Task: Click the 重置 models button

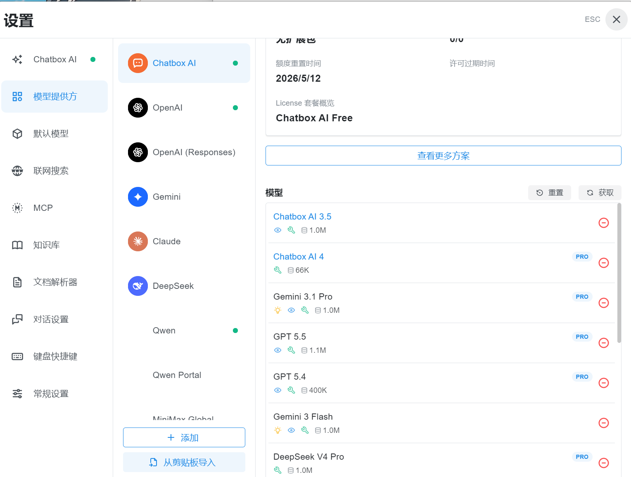Action: click(x=550, y=193)
